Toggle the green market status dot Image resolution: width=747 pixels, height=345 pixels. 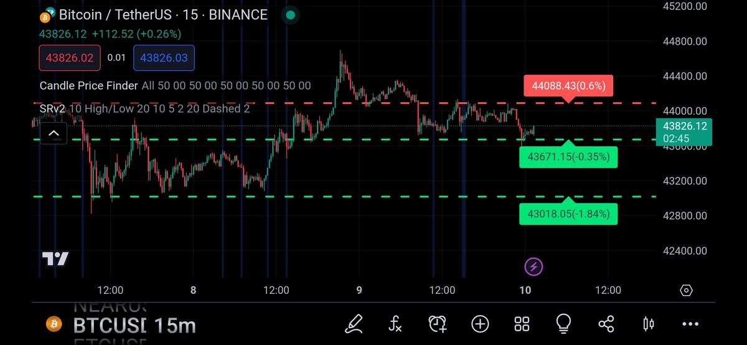pos(290,15)
